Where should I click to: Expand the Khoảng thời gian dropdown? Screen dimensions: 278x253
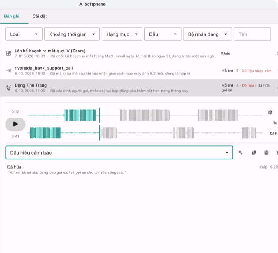[x=72, y=34]
